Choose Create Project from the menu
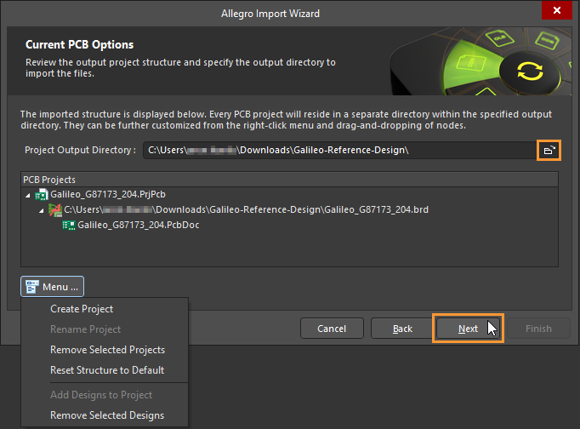580x429 pixels. [82, 309]
